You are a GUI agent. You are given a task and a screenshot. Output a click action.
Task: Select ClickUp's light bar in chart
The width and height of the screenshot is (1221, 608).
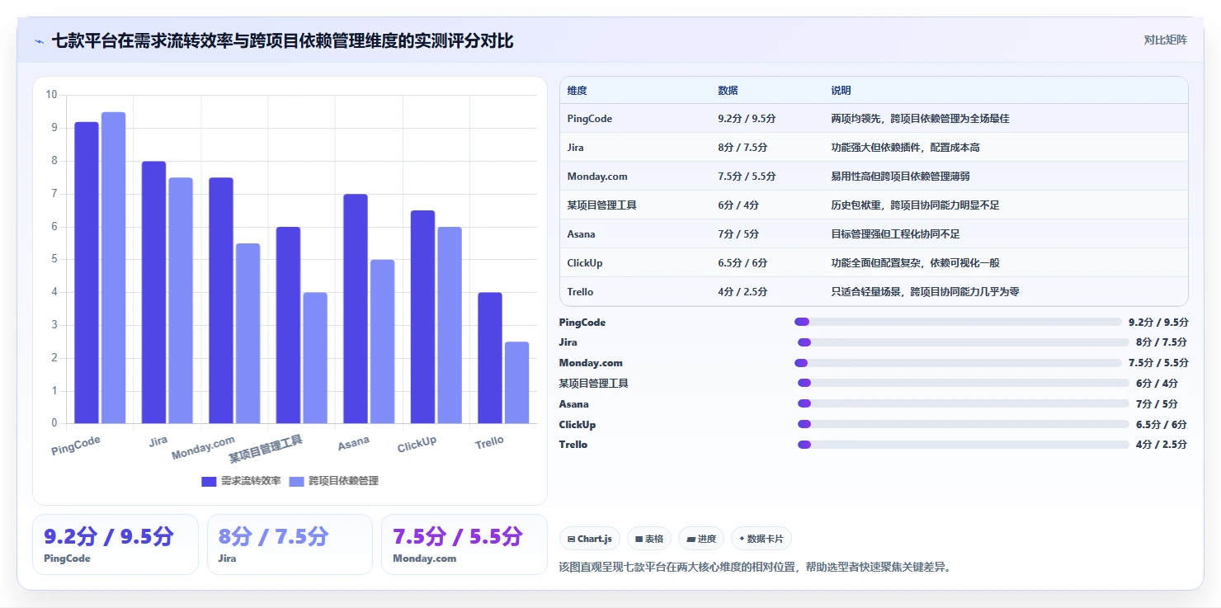pyautogui.click(x=450, y=326)
